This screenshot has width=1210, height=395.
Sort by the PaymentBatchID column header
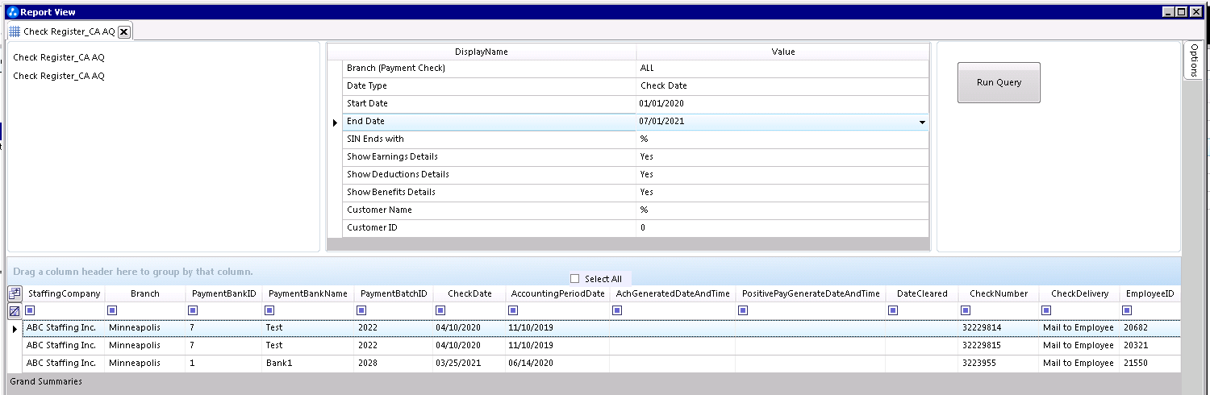(394, 293)
